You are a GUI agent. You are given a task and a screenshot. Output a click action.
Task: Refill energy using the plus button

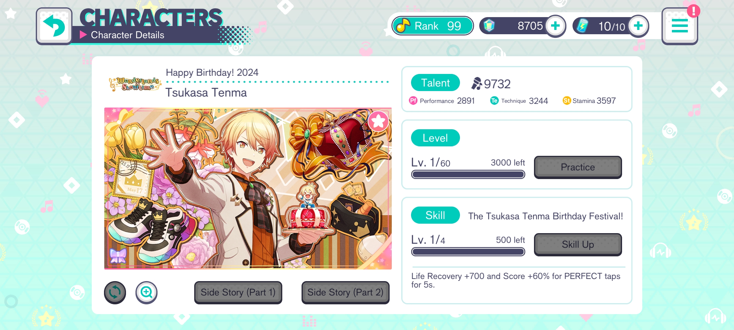638,26
